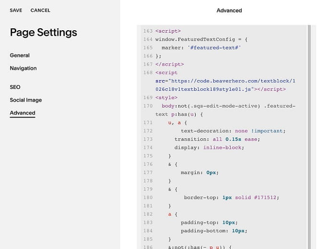The width and height of the screenshot is (326, 249).
Task: Click the display: inline-block line
Action: [209, 147]
